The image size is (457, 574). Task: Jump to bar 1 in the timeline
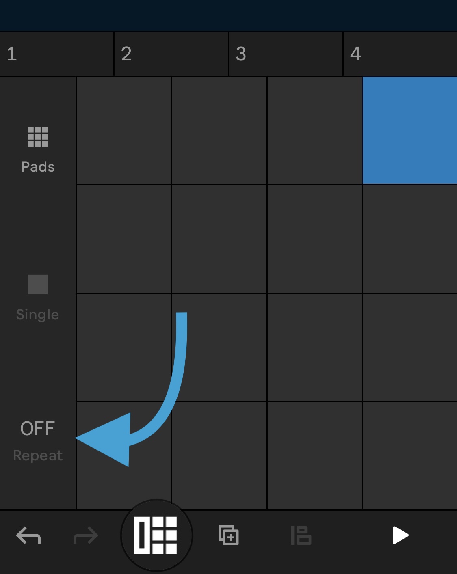pyautogui.click(x=57, y=54)
